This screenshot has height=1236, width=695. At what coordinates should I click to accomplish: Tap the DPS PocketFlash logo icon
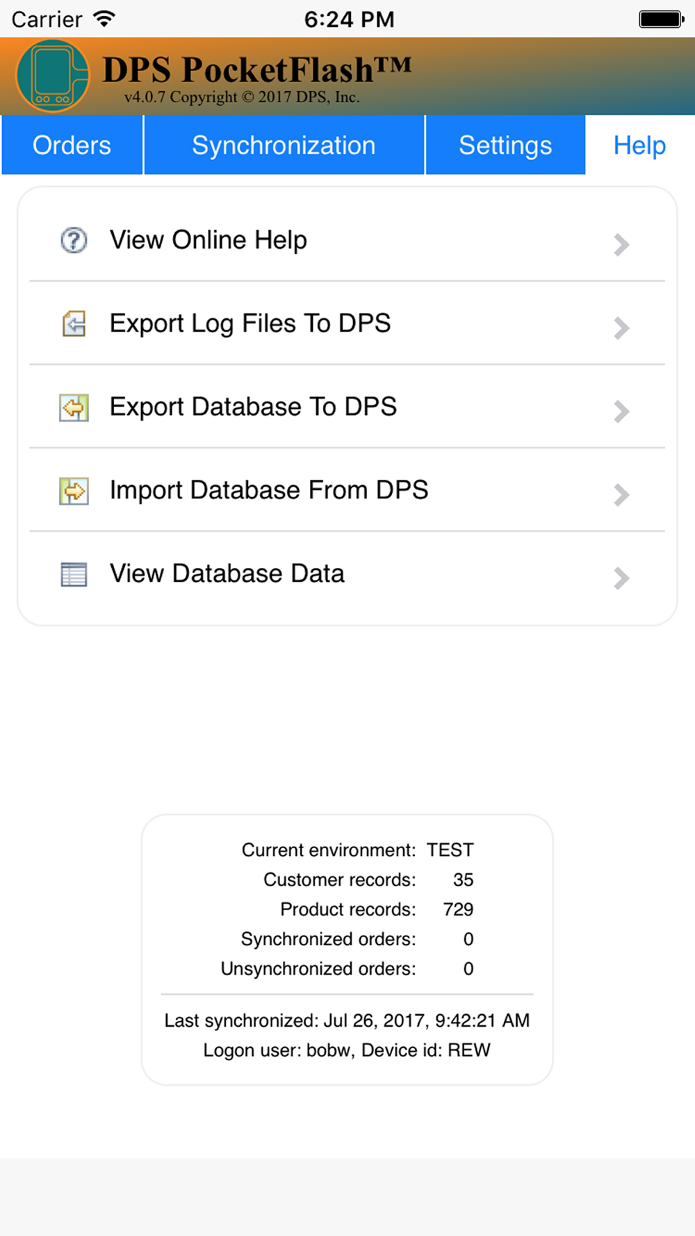click(53, 76)
